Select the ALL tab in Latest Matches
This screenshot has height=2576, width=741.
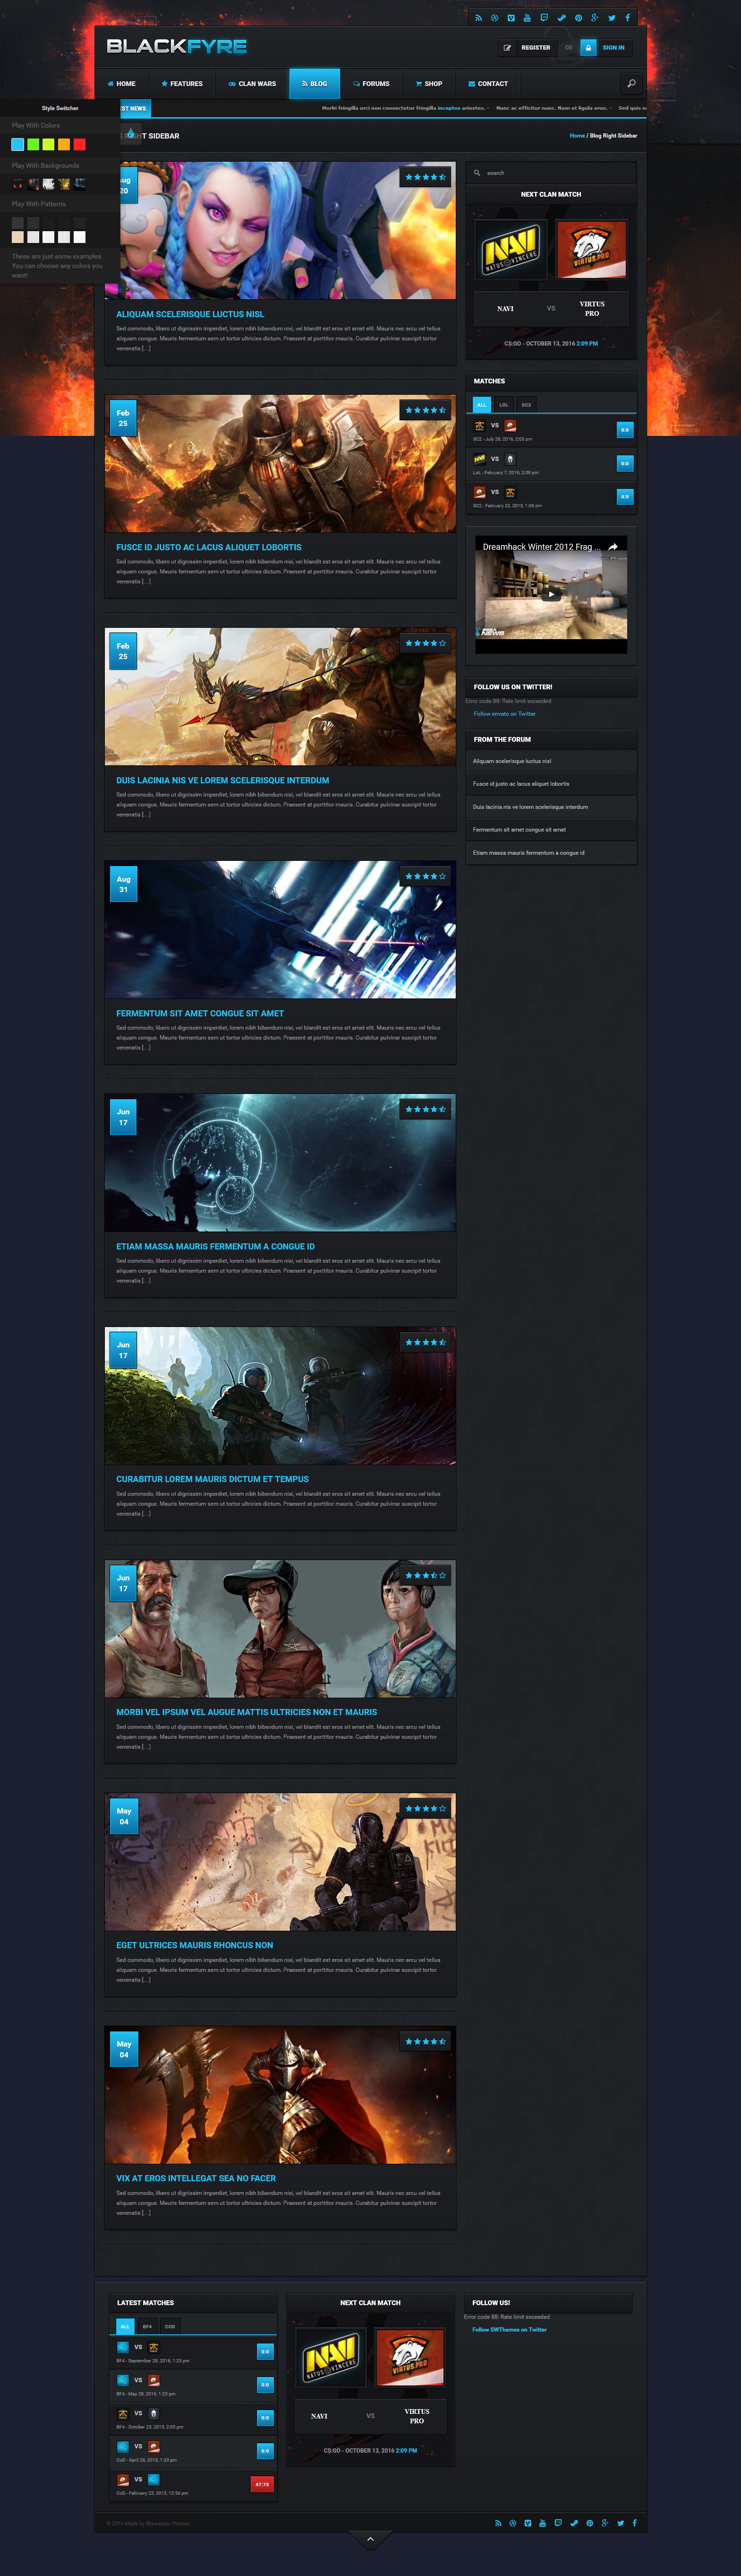point(125,2326)
